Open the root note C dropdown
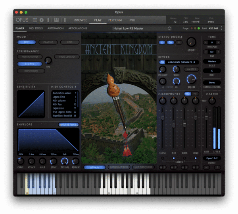Screen dimensions: 238x214 tap(212, 71)
